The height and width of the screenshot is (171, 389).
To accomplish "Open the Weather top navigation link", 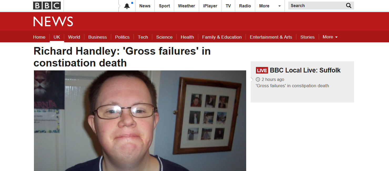I will (186, 6).
